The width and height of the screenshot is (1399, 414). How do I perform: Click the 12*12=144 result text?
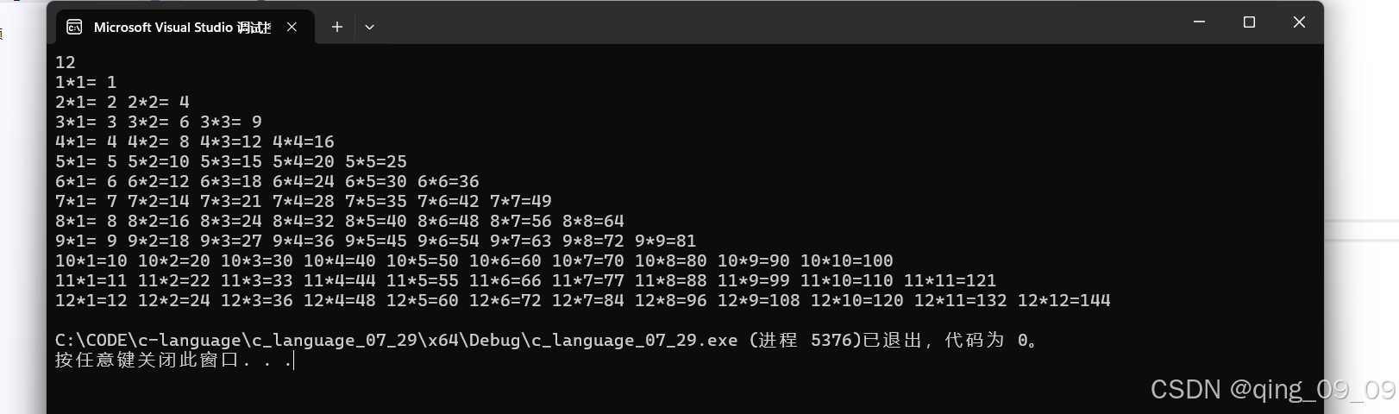click(1064, 300)
